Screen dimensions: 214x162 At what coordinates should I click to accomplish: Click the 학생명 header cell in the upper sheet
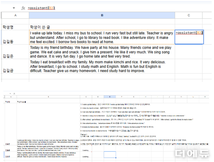(15, 27)
